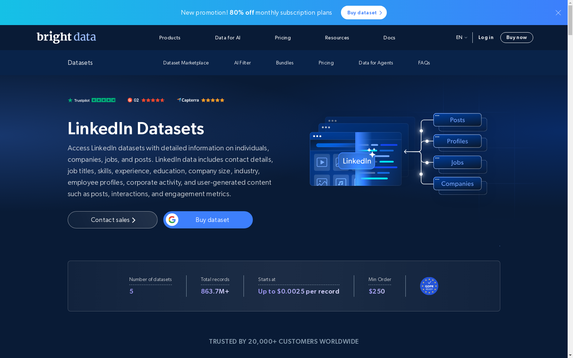
Task: Click the 'Up to $0.0025 per record' text
Action: 299,291
